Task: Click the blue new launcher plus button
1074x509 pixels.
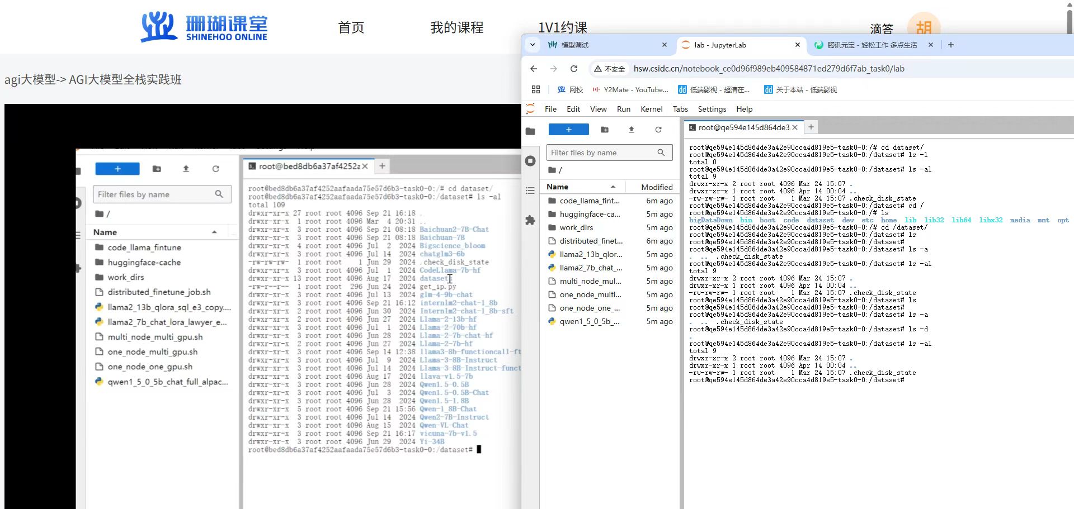Action: pyautogui.click(x=568, y=130)
